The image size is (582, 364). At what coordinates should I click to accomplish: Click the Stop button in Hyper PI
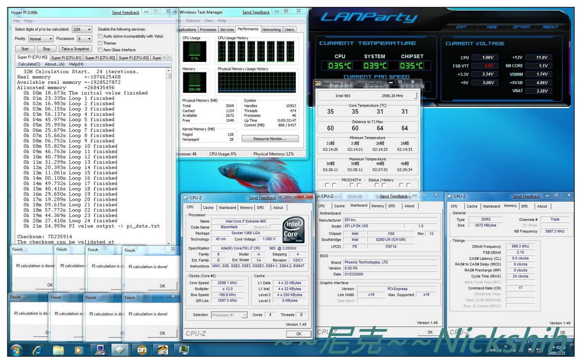pos(46,49)
